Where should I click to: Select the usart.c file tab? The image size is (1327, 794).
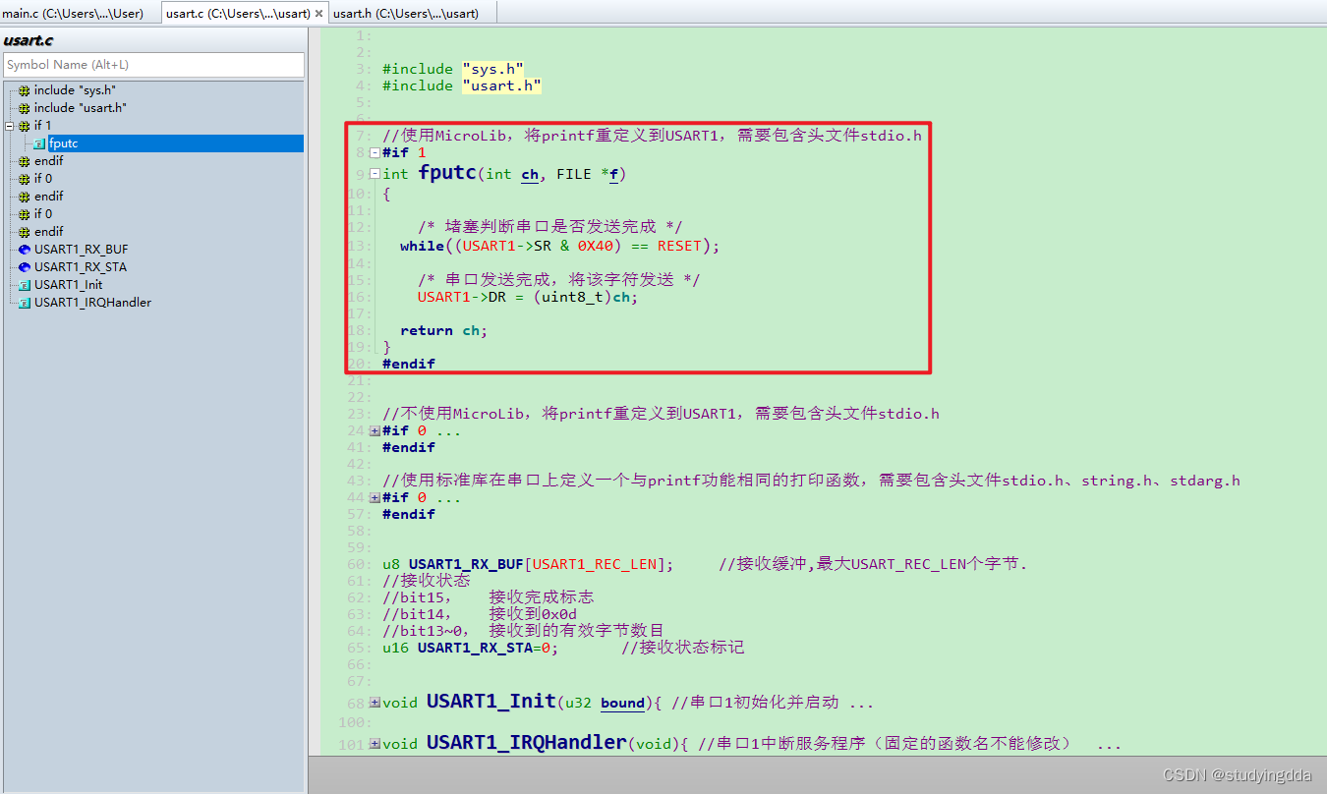click(x=239, y=13)
